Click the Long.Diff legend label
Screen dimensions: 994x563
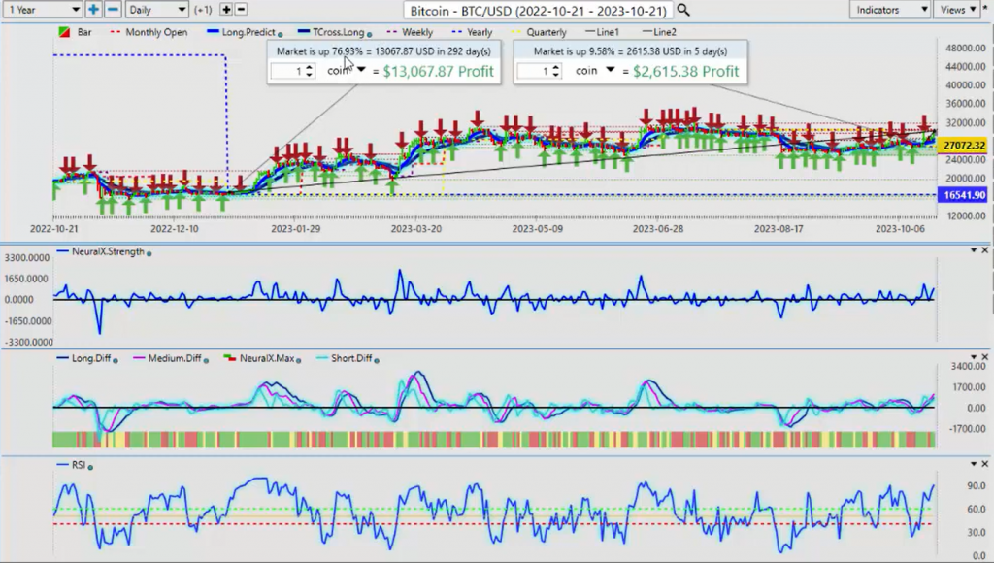tap(91, 358)
